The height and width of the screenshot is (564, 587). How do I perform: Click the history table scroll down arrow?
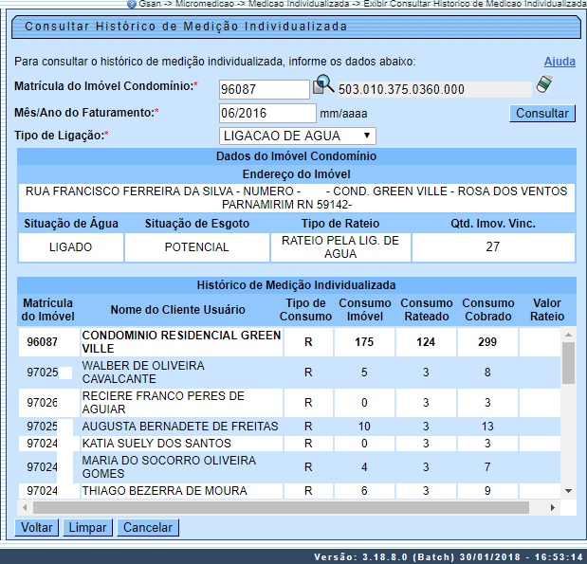[x=568, y=490]
